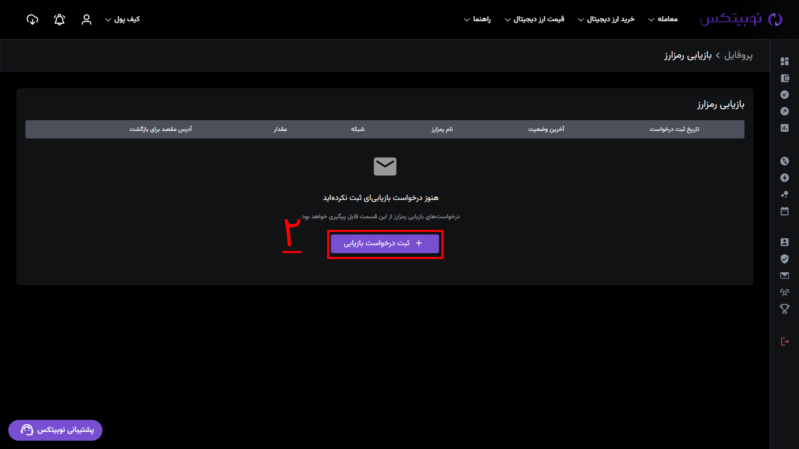Open the wallet icon in sidebar
Image resolution: width=799 pixels, height=449 pixels.
pyautogui.click(x=784, y=78)
